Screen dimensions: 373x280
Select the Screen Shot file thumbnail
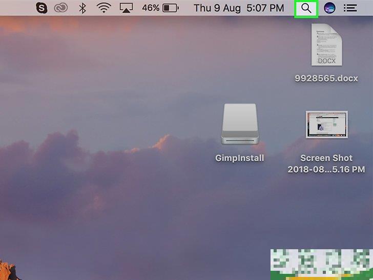click(326, 125)
